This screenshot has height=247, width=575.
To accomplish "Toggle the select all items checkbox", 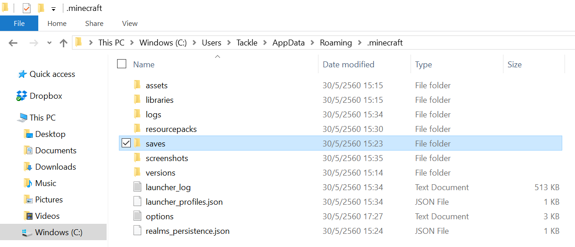I will [122, 64].
